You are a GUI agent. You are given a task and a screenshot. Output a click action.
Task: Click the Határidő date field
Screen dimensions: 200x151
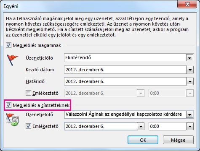tap(125, 81)
